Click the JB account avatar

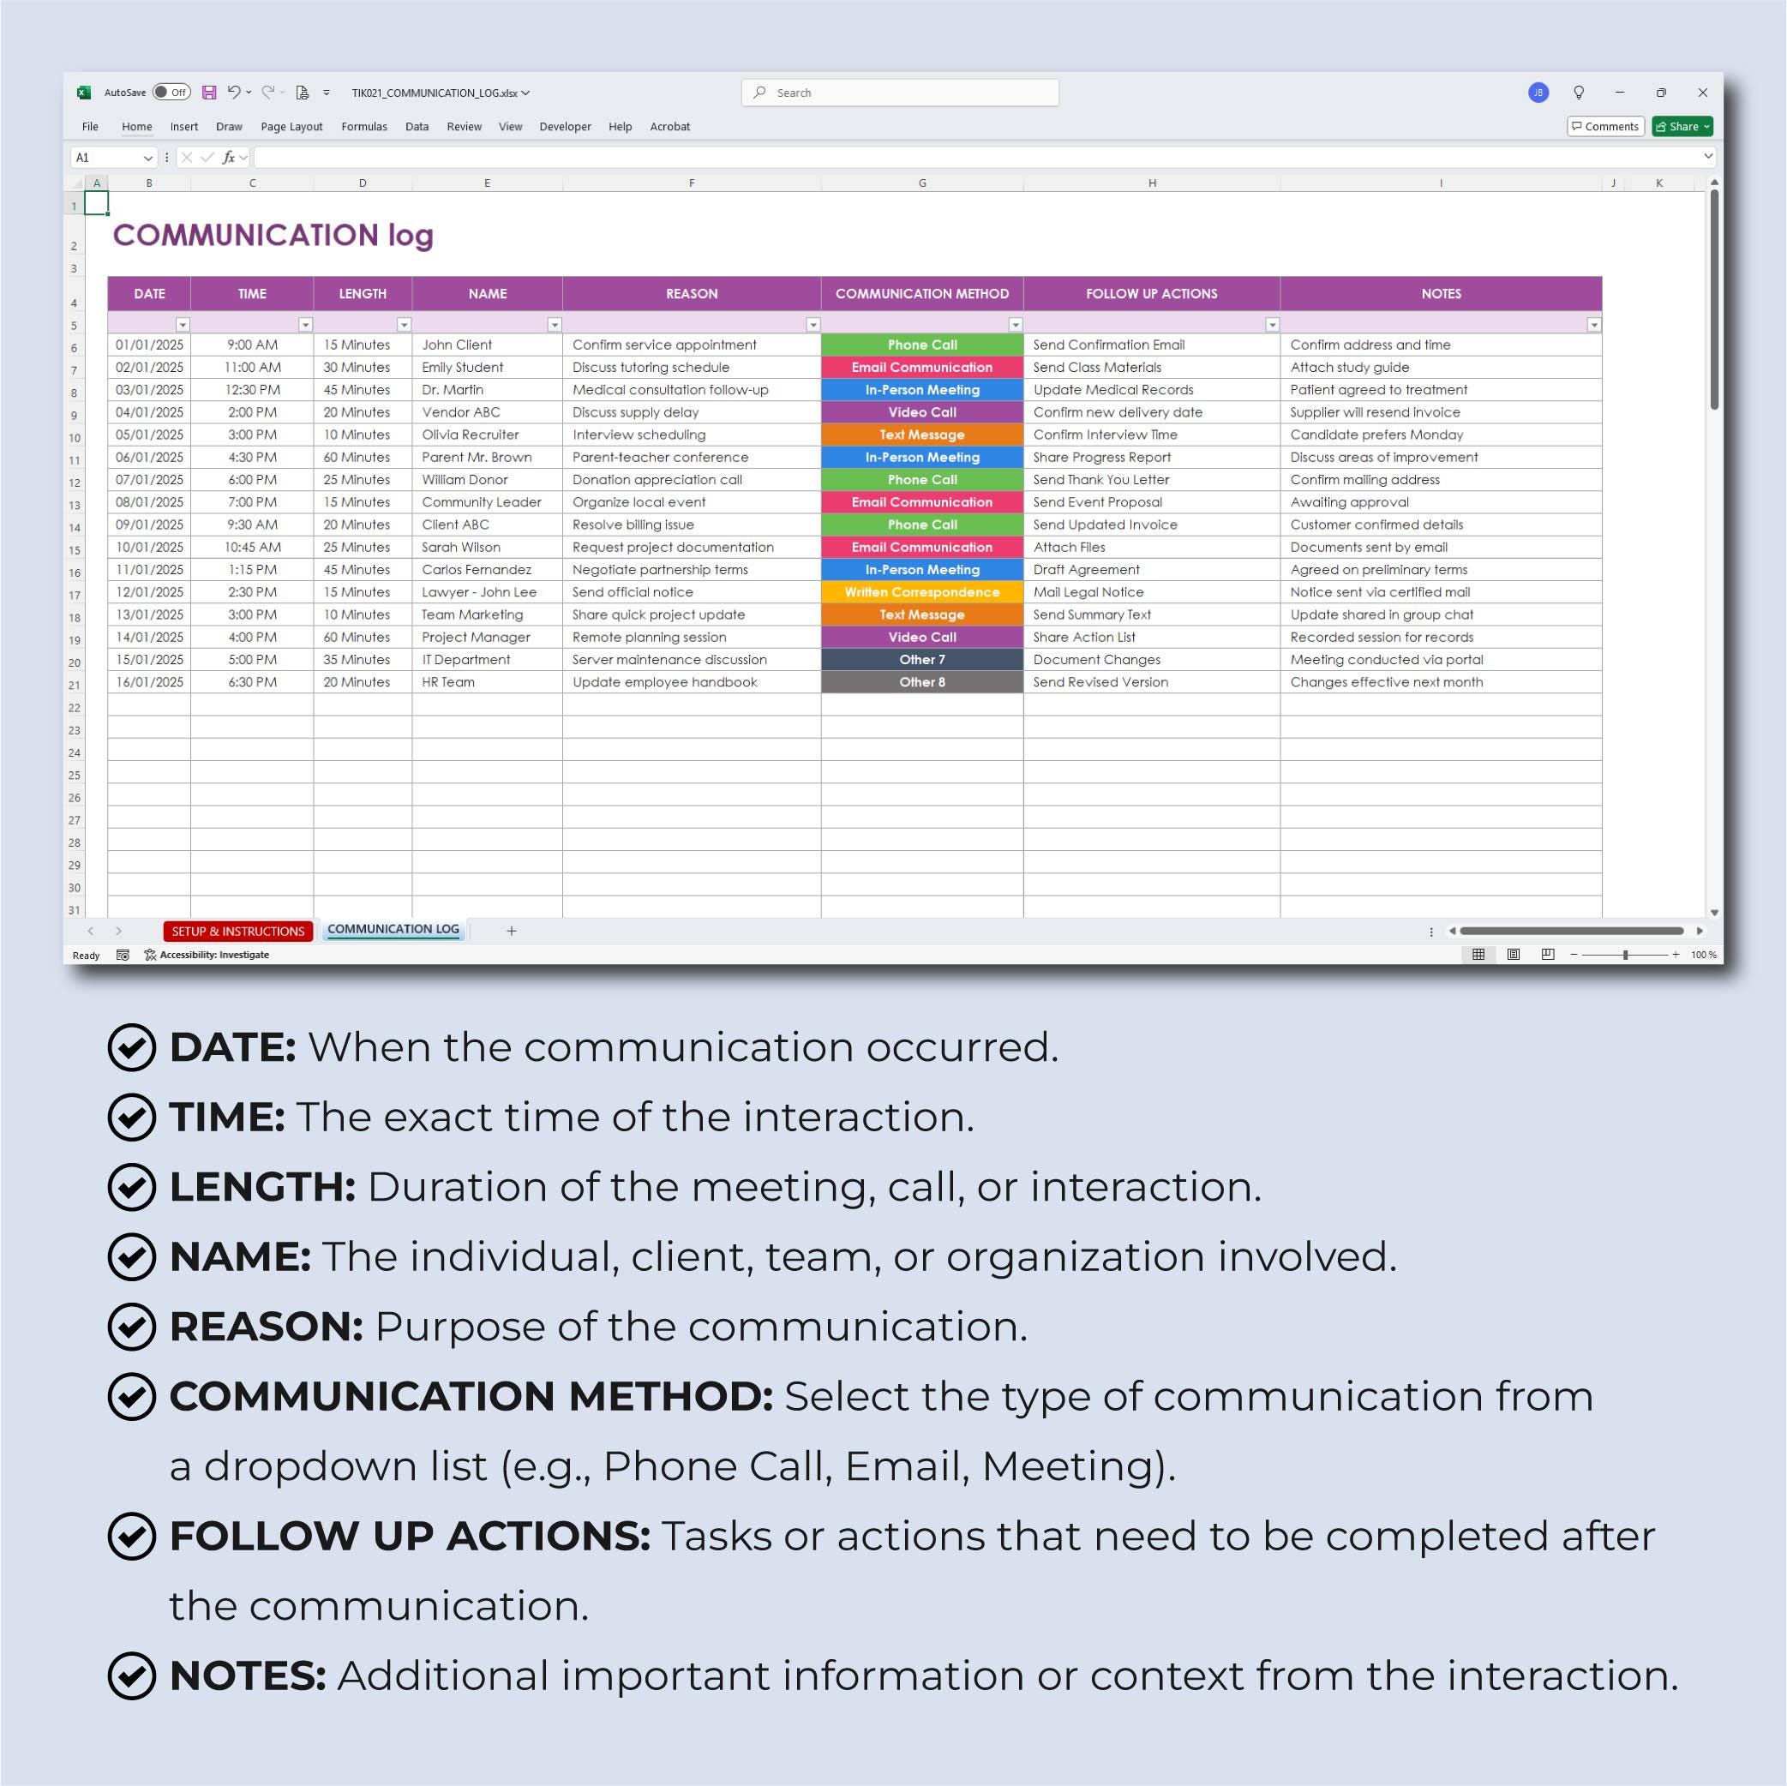[x=1538, y=93]
